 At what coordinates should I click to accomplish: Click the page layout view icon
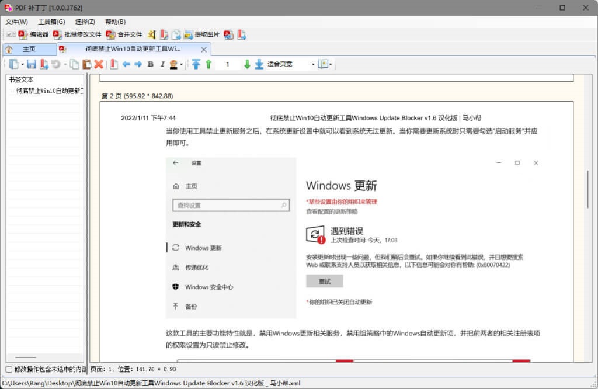[323, 64]
